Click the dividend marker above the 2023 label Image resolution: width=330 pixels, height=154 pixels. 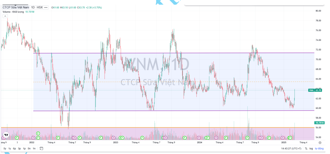point(113,138)
